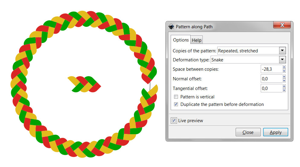
Task: Switch to the Help tab
Action: pos(197,40)
